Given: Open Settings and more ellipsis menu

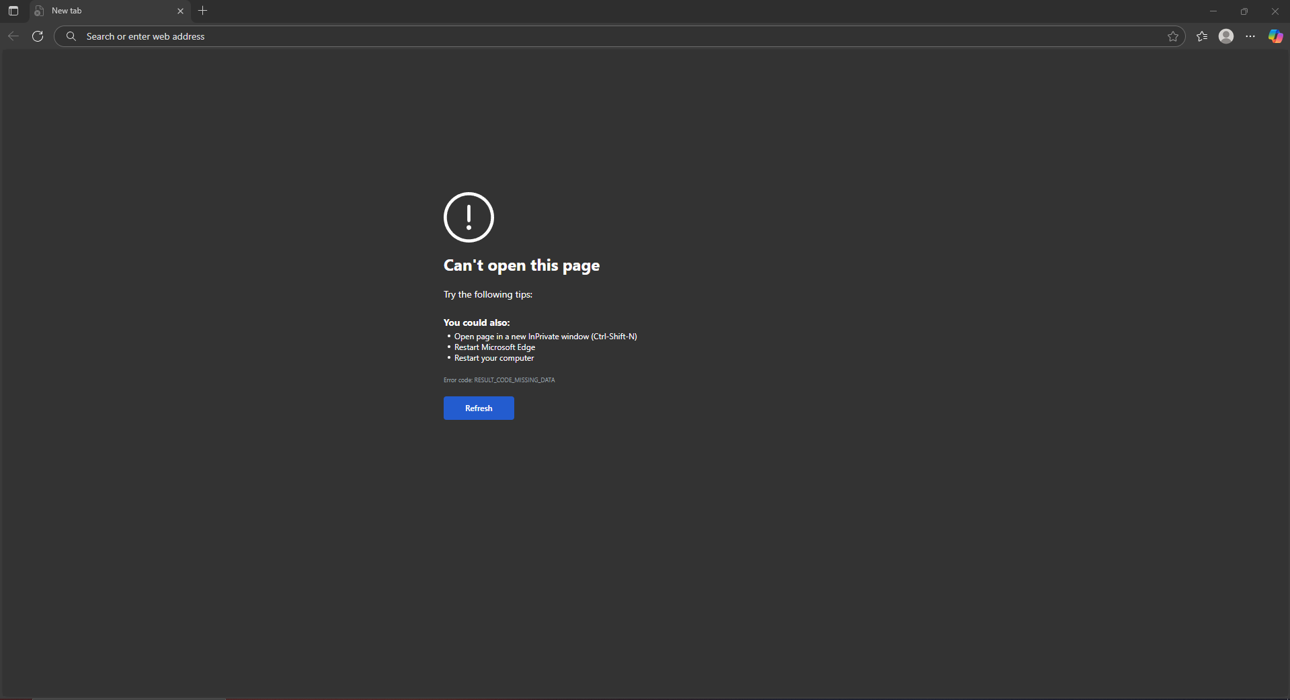Looking at the screenshot, I should (x=1250, y=36).
